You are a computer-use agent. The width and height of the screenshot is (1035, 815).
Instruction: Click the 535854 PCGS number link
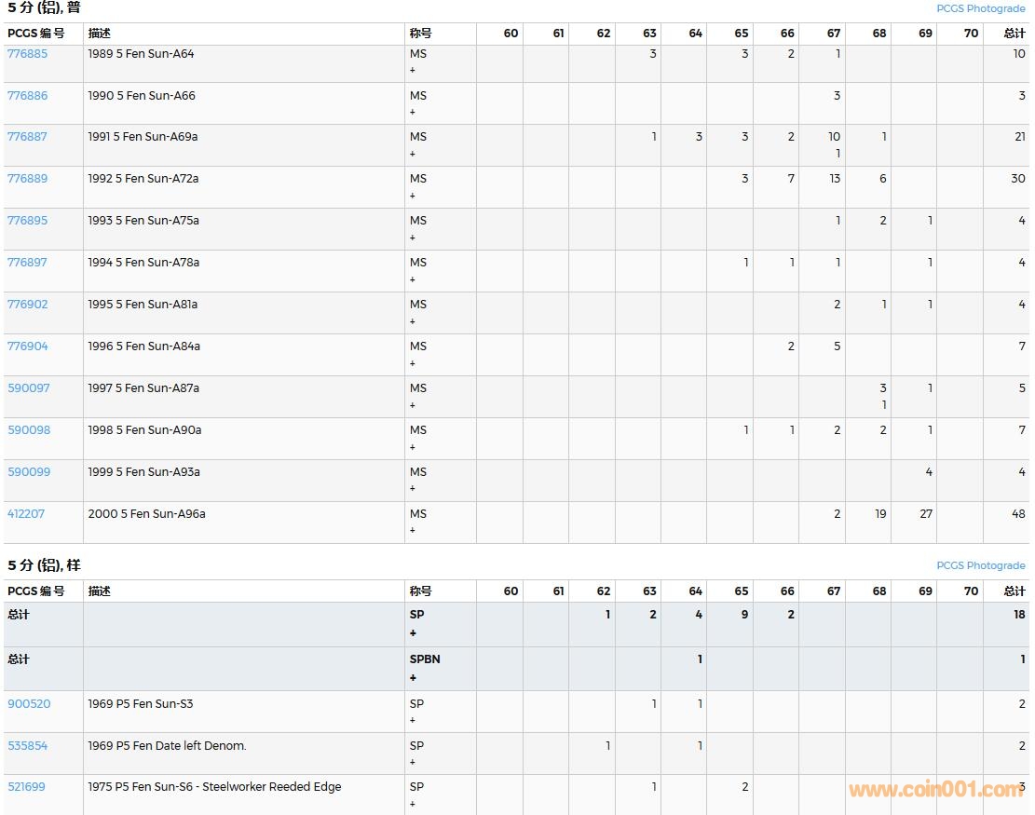pyautogui.click(x=27, y=746)
